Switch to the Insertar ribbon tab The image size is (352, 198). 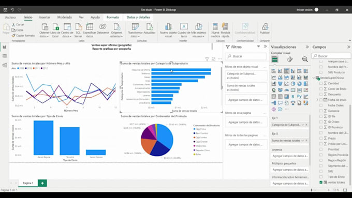[x=45, y=17]
